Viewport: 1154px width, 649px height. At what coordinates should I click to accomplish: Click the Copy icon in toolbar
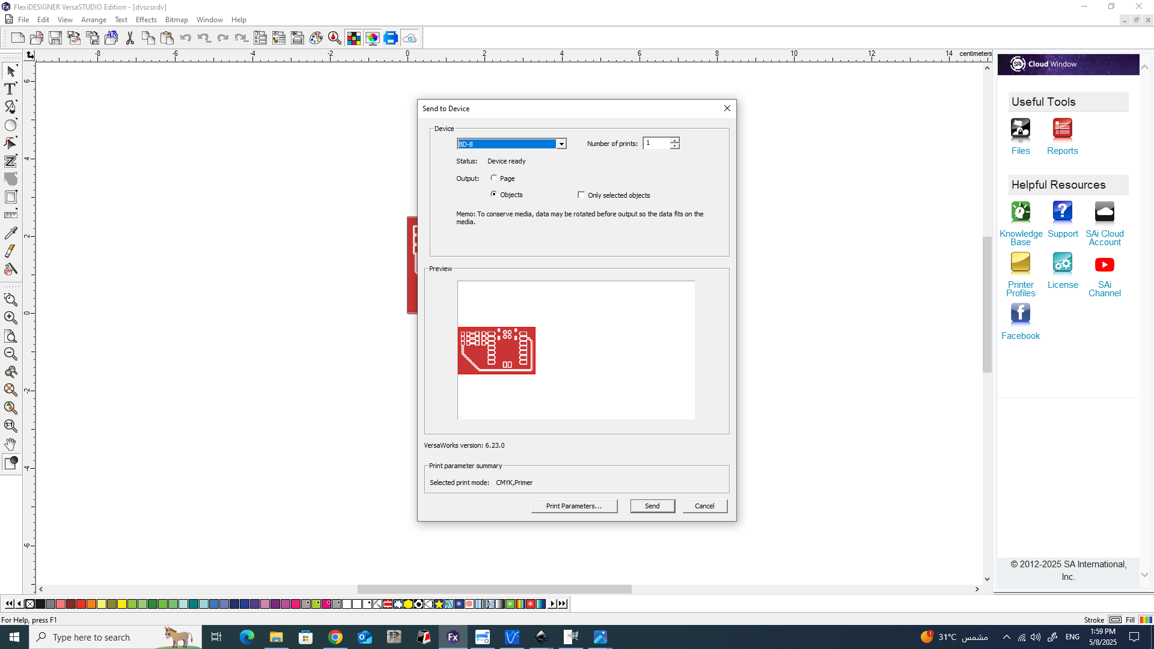(148, 38)
